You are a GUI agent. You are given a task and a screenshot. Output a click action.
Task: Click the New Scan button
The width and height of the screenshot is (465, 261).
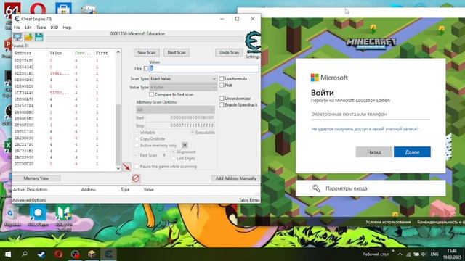pyautogui.click(x=147, y=52)
